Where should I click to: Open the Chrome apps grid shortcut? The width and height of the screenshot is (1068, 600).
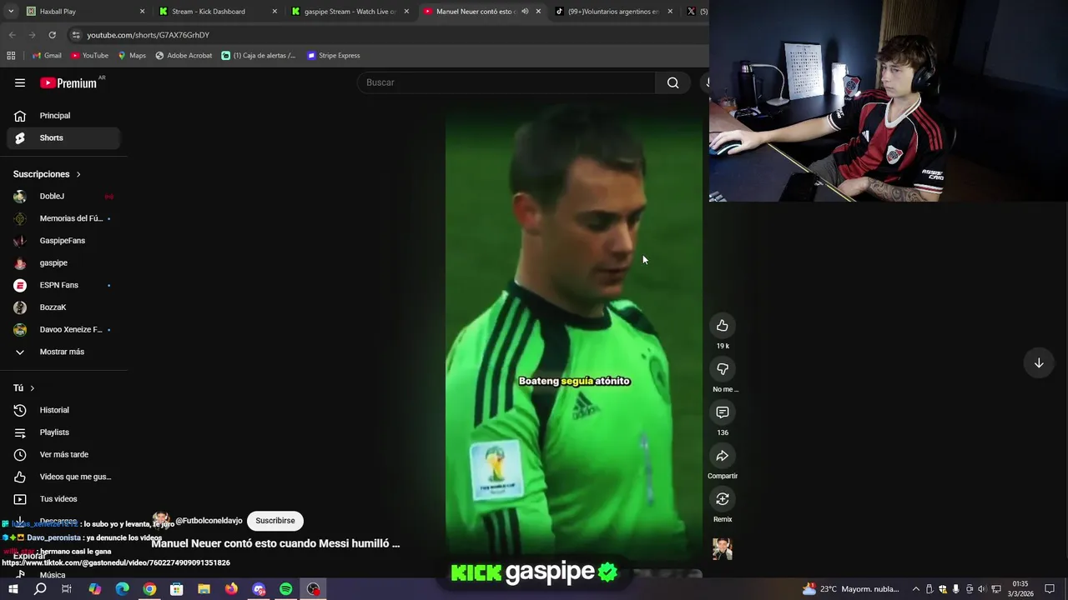pos(11,56)
